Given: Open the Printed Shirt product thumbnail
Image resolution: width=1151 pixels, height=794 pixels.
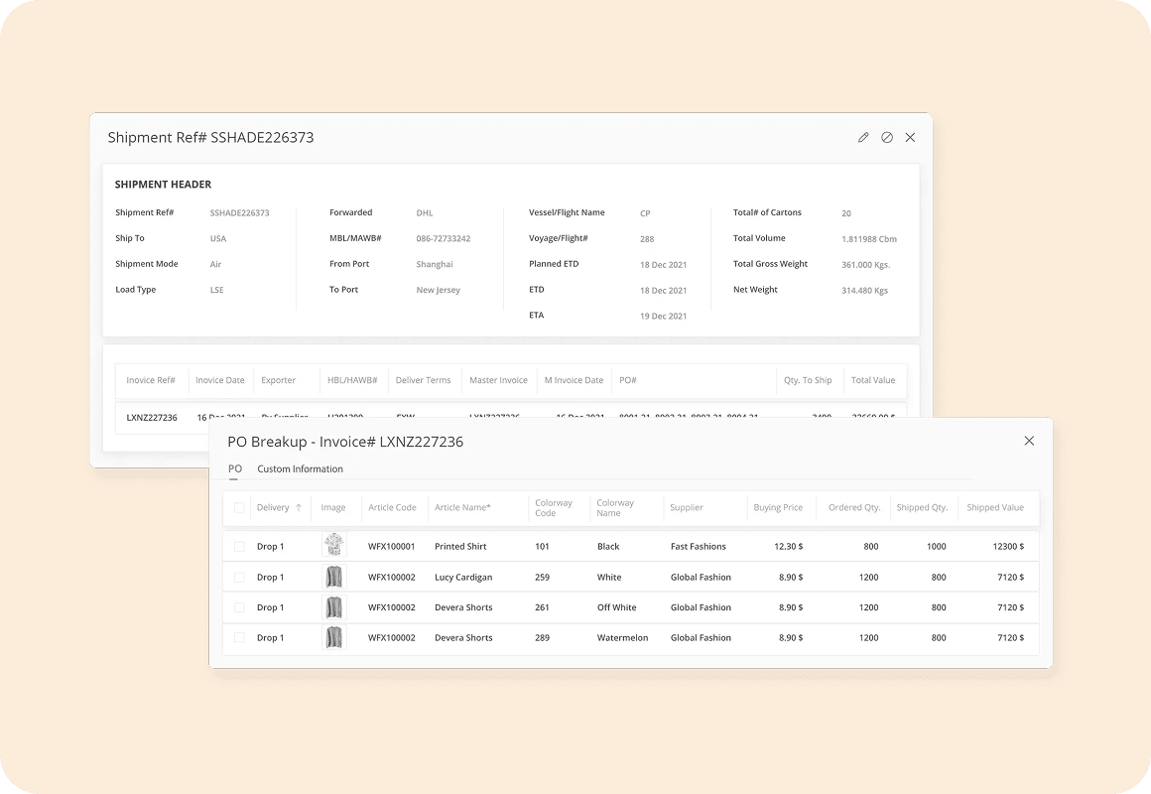Looking at the screenshot, I should click(x=334, y=546).
